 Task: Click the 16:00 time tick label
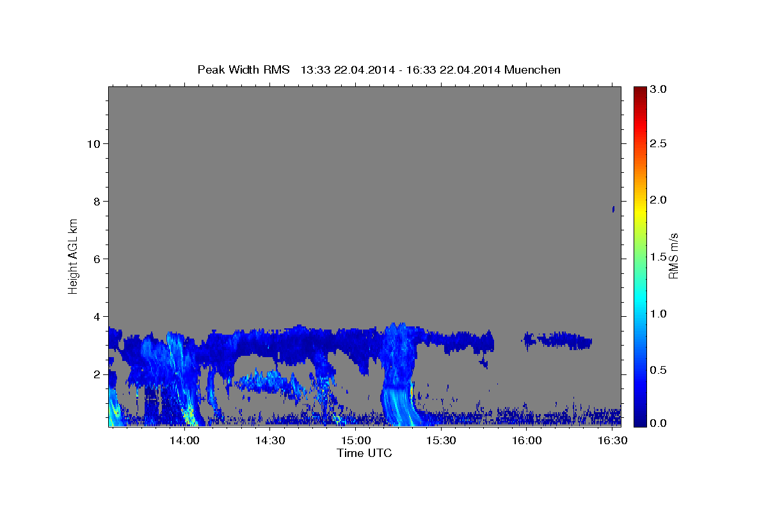click(x=527, y=441)
